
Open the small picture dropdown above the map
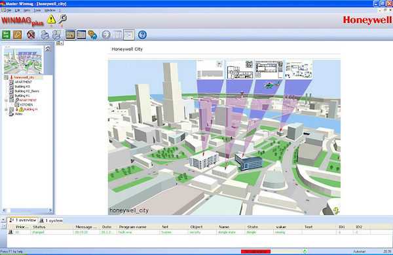tap(60, 43)
